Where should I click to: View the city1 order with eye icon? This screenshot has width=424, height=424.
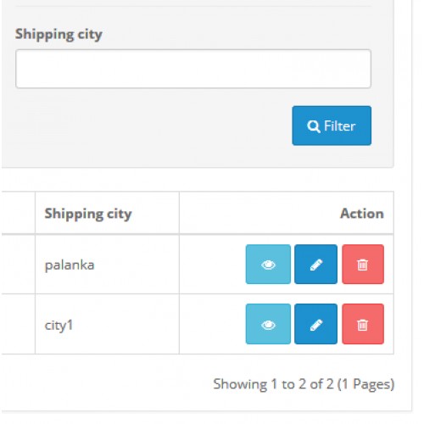(268, 324)
